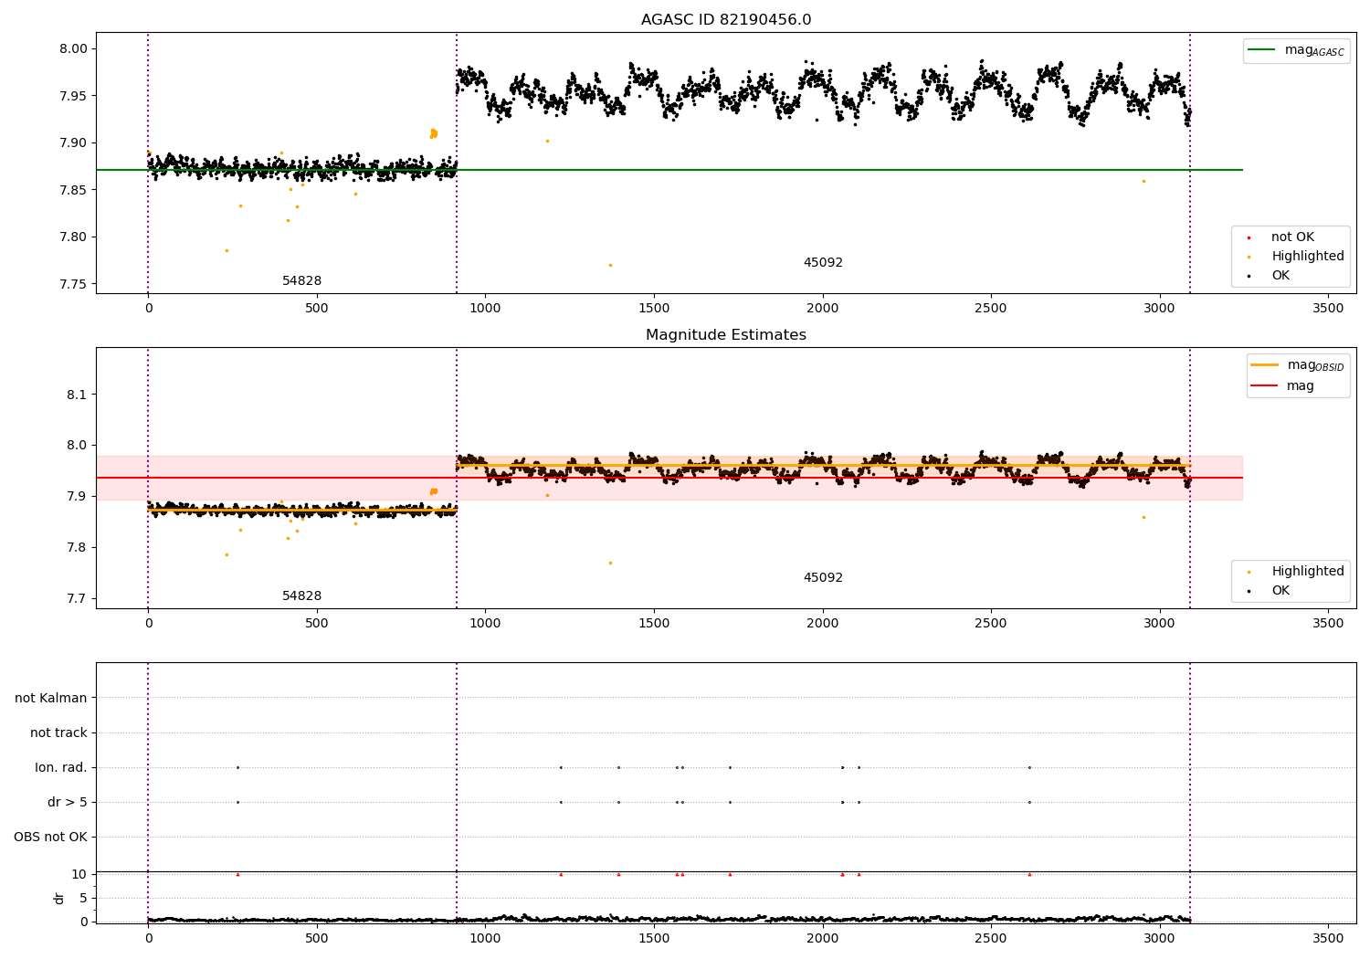Click the 'dr > 5' row label
This screenshot has height=959, width=1370.
tap(68, 802)
